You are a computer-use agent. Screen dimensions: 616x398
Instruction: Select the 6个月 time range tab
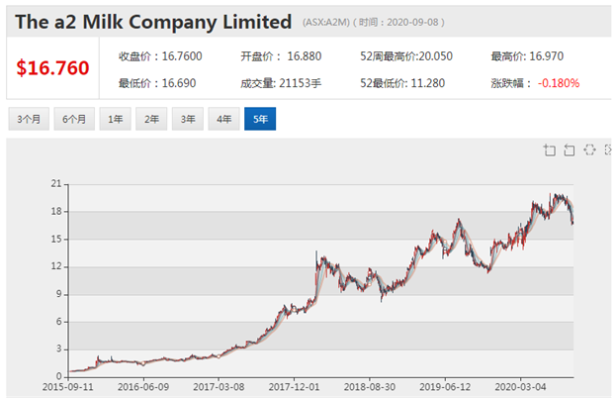(74, 119)
